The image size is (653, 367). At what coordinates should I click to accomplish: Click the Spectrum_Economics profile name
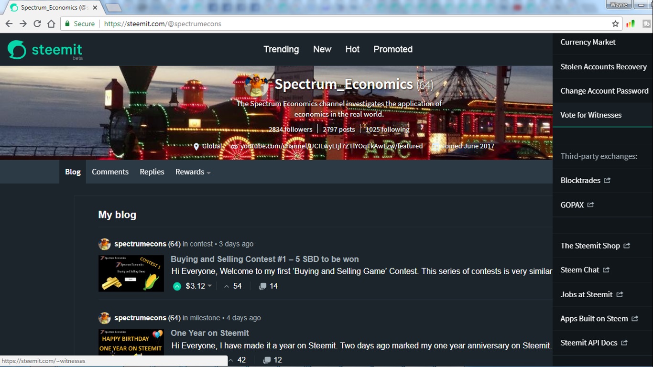[x=344, y=85]
